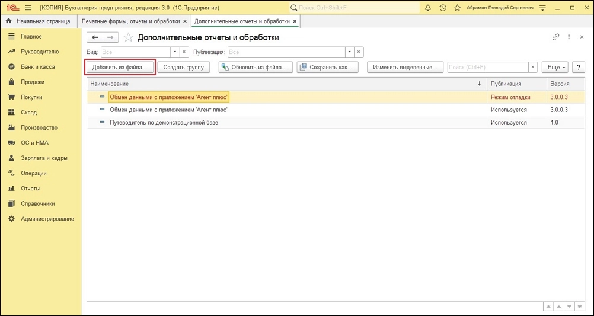Close Дополнительные отчеты и обработки tab

(x=295, y=21)
